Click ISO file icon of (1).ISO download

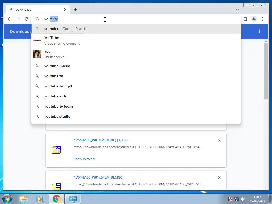click(56, 150)
